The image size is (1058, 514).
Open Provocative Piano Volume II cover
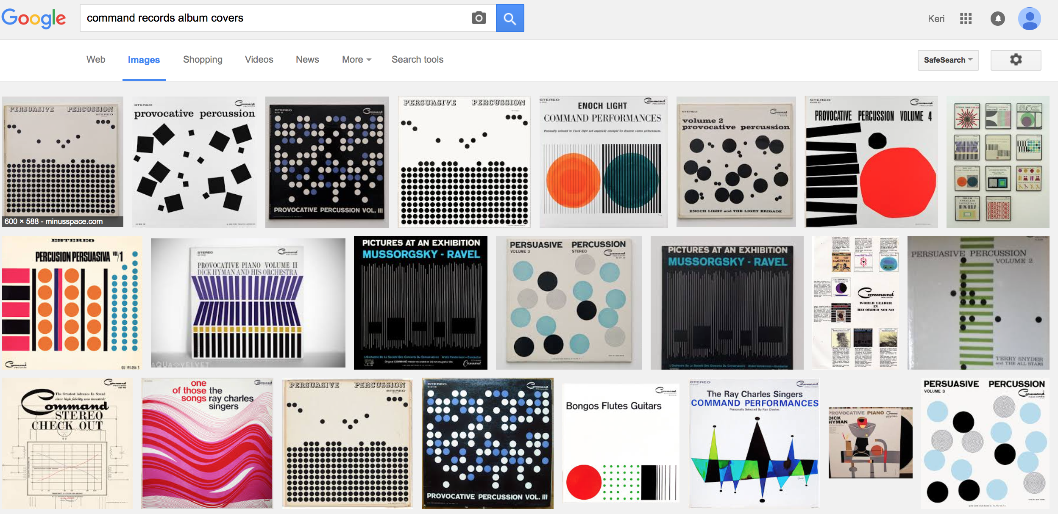[248, 303]
